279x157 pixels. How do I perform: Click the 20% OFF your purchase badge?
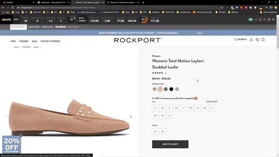[12, 145]
